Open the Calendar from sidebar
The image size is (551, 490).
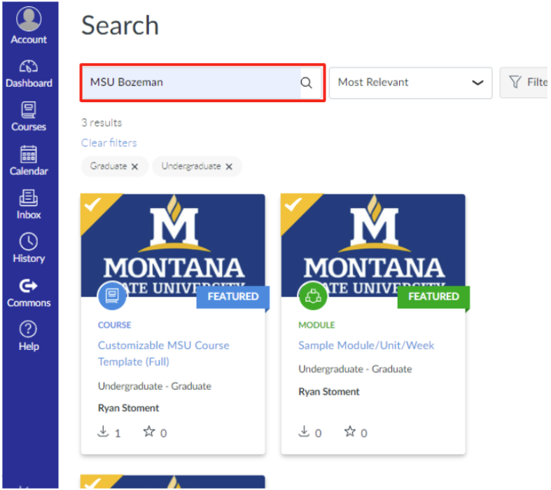tap(29, 161)
